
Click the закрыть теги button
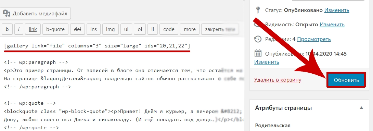pos(220,29)
